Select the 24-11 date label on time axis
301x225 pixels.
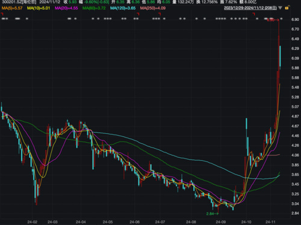point(270,222)
